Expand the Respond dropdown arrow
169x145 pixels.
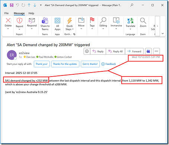point(32,29)
